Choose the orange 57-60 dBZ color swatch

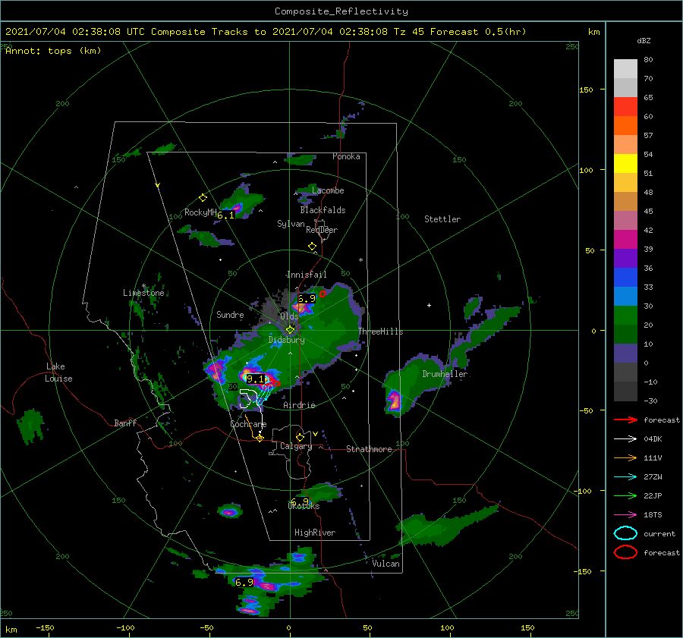(625, 126)
